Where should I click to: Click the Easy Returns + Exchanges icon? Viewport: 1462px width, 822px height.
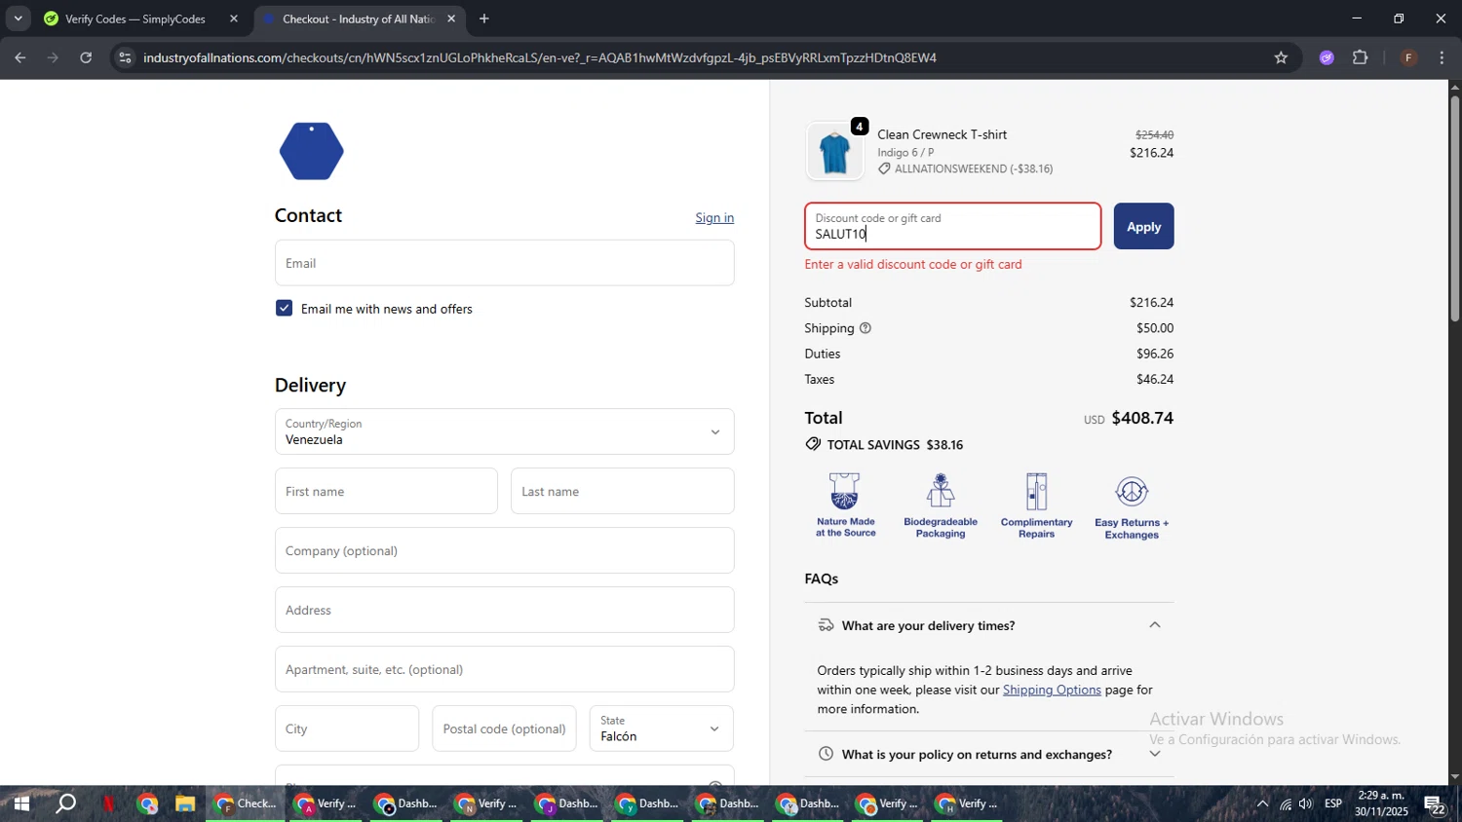pos(1132,506)
